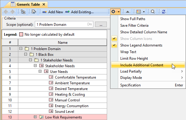Open the Options gear dropdown
Viewport: 186px width, 120px height.
115,12
